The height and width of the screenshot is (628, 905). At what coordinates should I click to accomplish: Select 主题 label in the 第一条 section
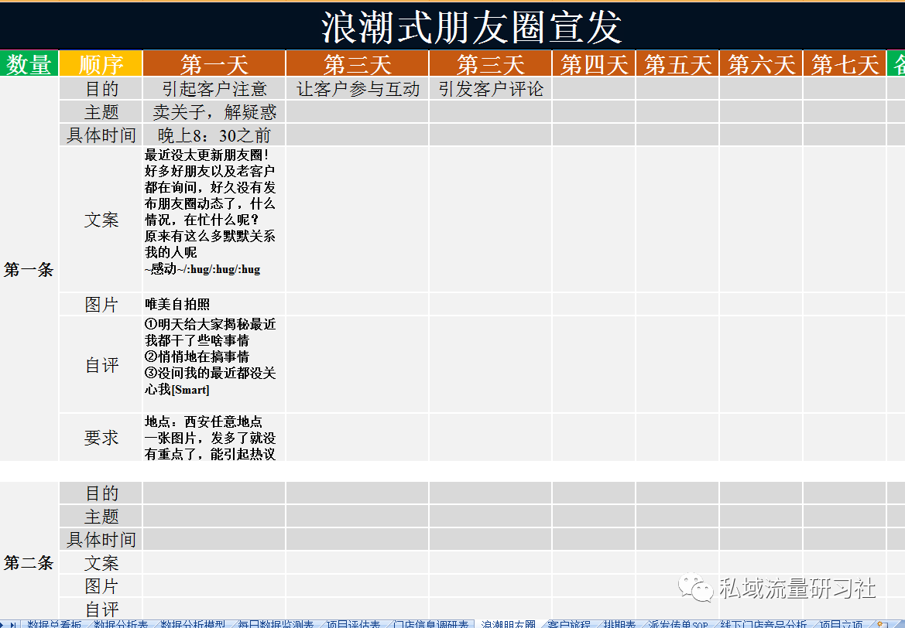click(101, 112)
